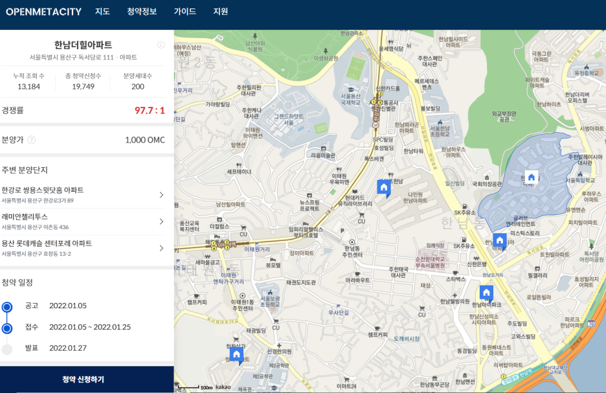Click 19,749 총 청약신청수 value
The width and height of the screenshot is (606, 393).
(83, 87)
